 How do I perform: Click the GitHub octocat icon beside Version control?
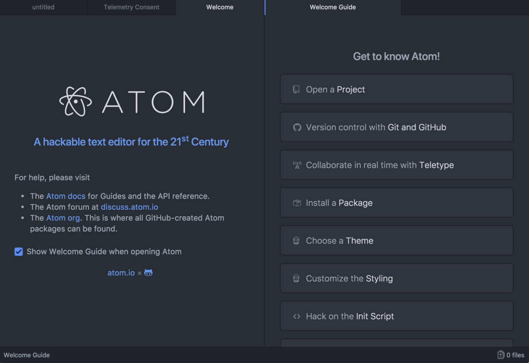click(297, 127)
